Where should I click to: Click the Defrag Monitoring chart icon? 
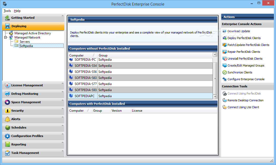(7, 94)
